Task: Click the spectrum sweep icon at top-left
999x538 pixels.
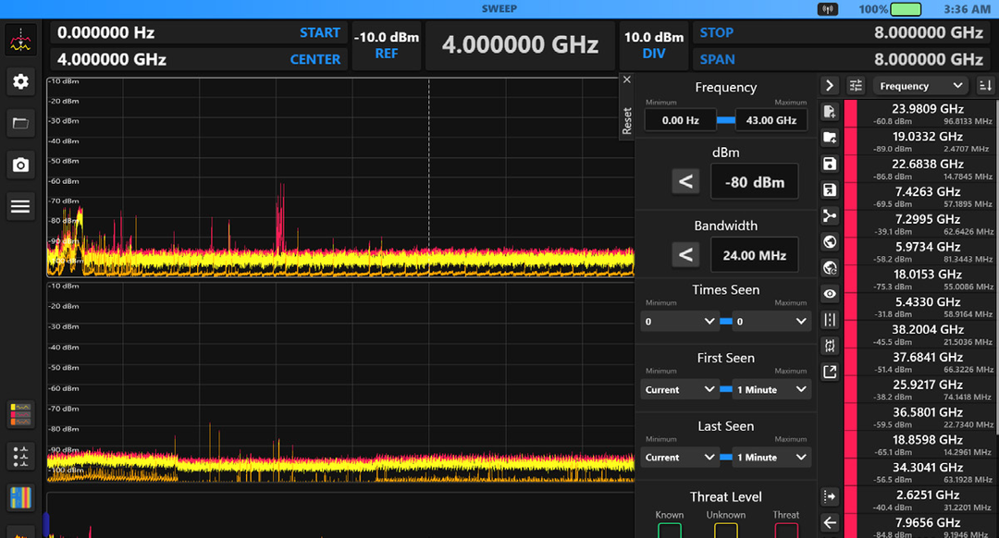Action: [x=20, y=40]
